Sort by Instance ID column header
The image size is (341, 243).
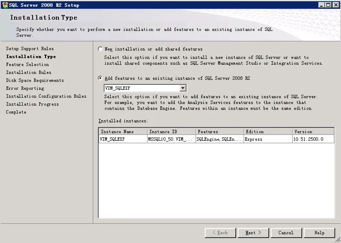tap(172, 132)
